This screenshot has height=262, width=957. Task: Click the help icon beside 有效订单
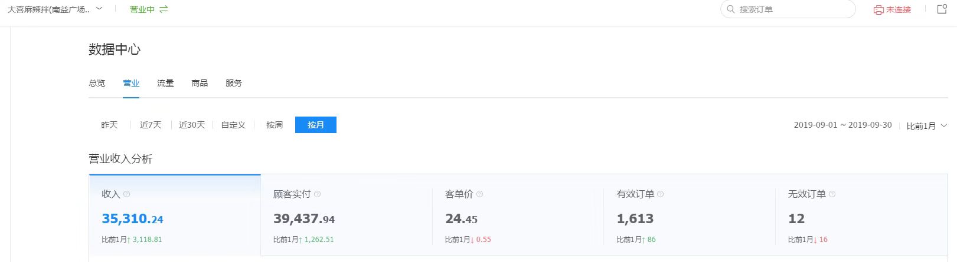click(x=660, y=194)
